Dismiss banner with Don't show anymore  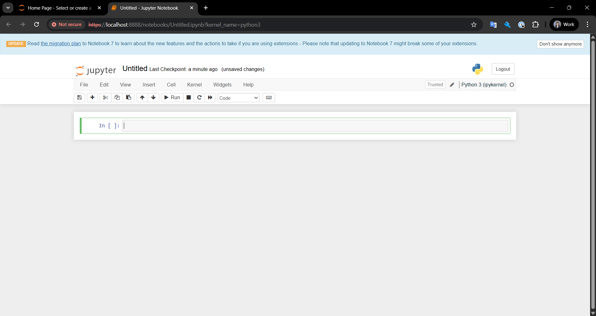(x=560, y=44)
